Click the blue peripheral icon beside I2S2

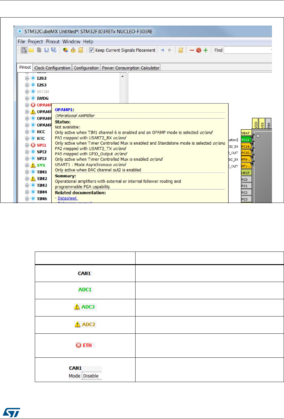[33, 78]
